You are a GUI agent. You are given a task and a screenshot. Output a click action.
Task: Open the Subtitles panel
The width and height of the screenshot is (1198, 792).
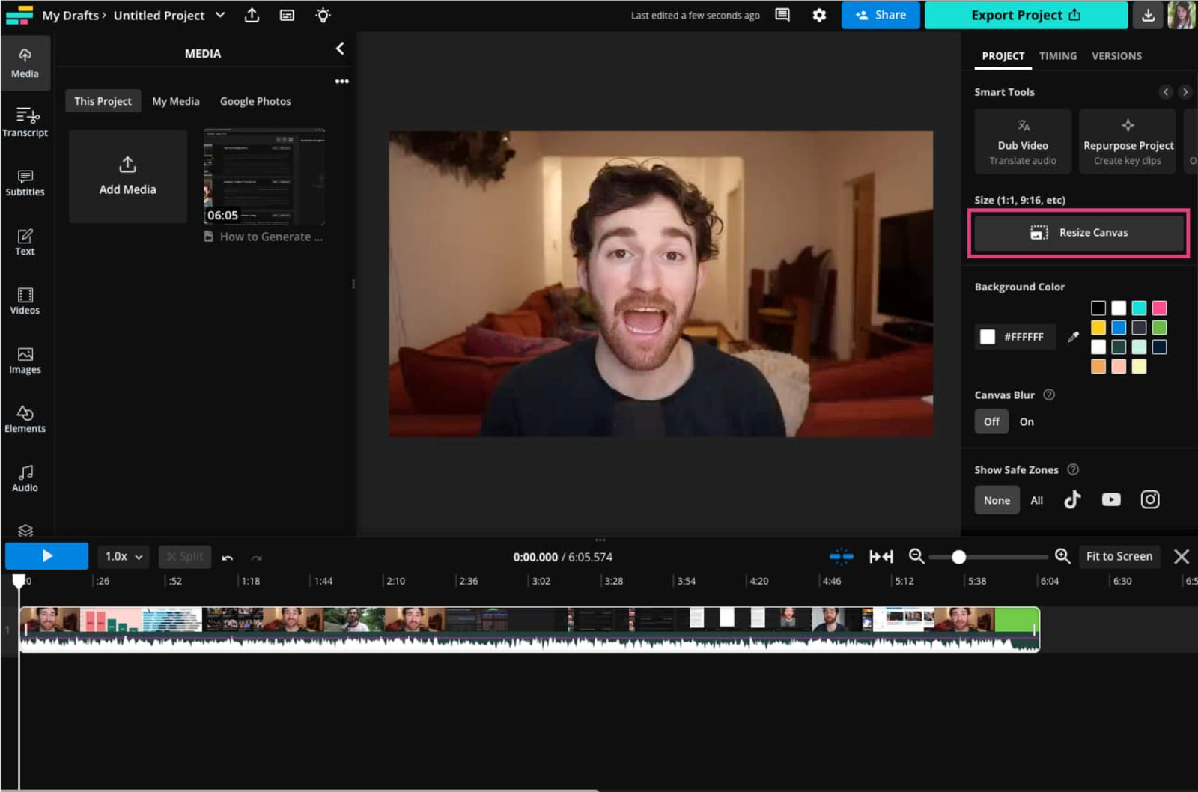pos(25,183)
